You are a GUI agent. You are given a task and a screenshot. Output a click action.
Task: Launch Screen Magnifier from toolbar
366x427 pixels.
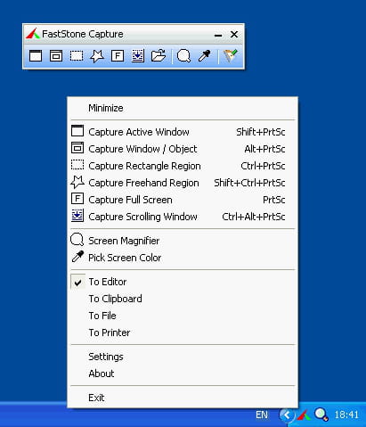[183, 56]
